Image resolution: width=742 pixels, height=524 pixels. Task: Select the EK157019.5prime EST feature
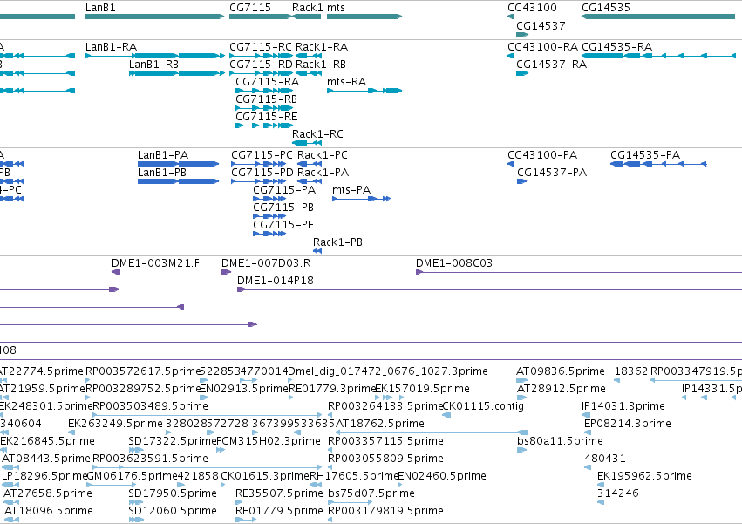click(x=389, y=398)
